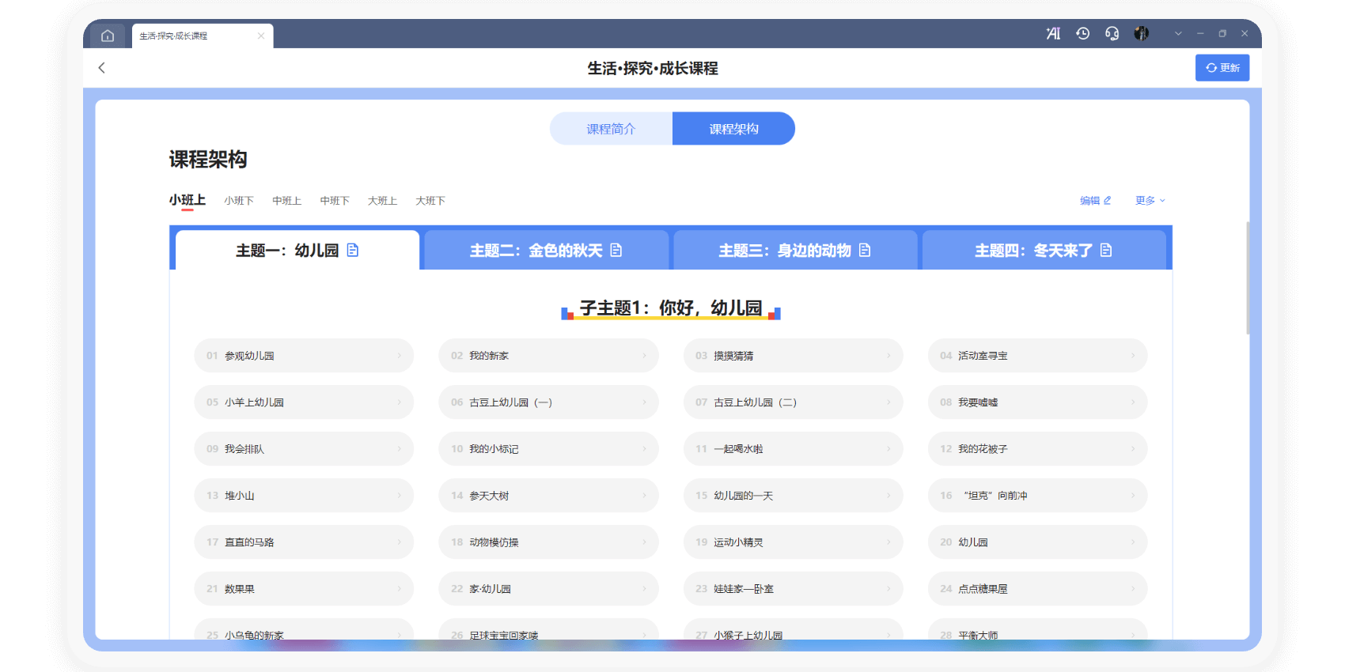Select the 主题二：金色的秋天 tab
This screenshot has height=672, width=1345.
546,251
